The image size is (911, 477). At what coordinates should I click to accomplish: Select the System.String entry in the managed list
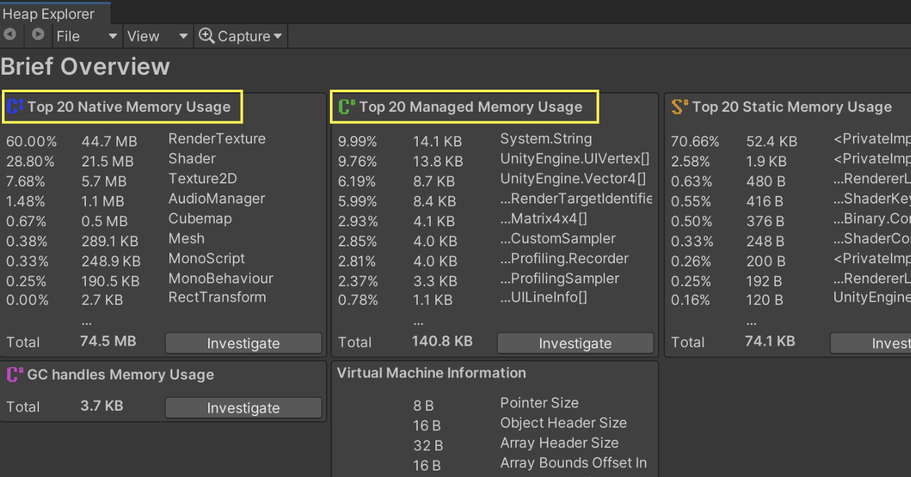546,138
